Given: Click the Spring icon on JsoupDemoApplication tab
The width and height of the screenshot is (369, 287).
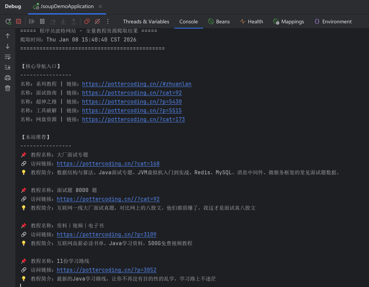Looking at the screenshot, I should tap(36, 6).
